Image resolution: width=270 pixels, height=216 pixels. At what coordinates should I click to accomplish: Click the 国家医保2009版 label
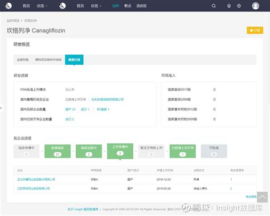pyautogui.click(x=179, y=99)
